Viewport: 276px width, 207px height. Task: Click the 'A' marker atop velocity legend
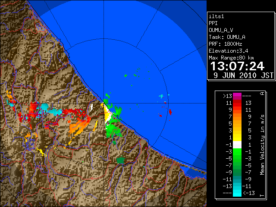(x=262, y=93)
